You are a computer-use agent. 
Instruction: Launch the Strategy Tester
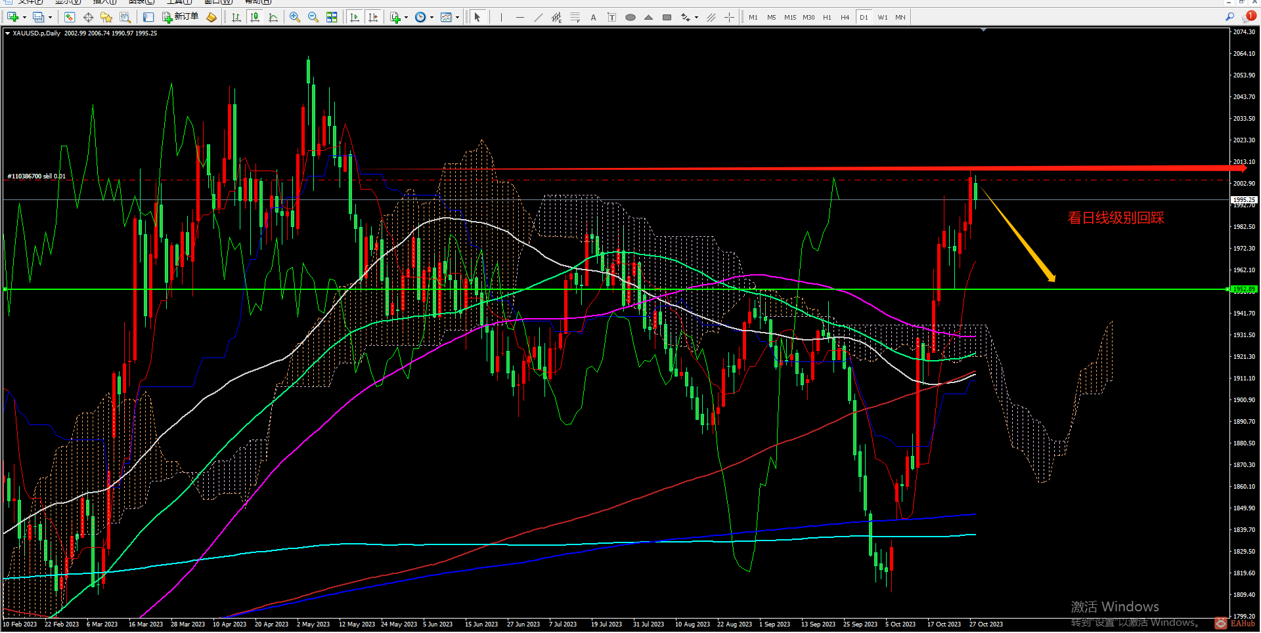pyautogui.click(x=125, y=17)
